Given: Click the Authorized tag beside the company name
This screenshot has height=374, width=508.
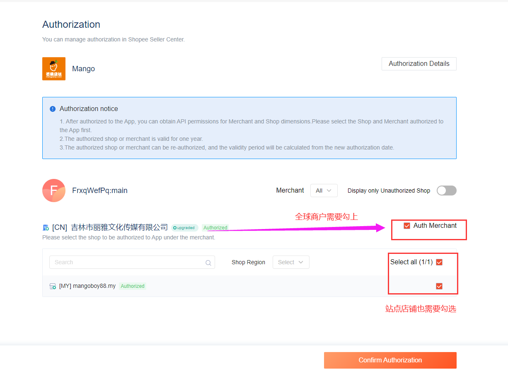Looking at the screenshot, I should point(215,228).
